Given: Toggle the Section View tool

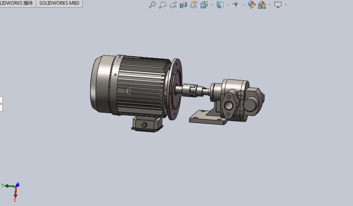Looking at the screenshot, I should point(183,5).
